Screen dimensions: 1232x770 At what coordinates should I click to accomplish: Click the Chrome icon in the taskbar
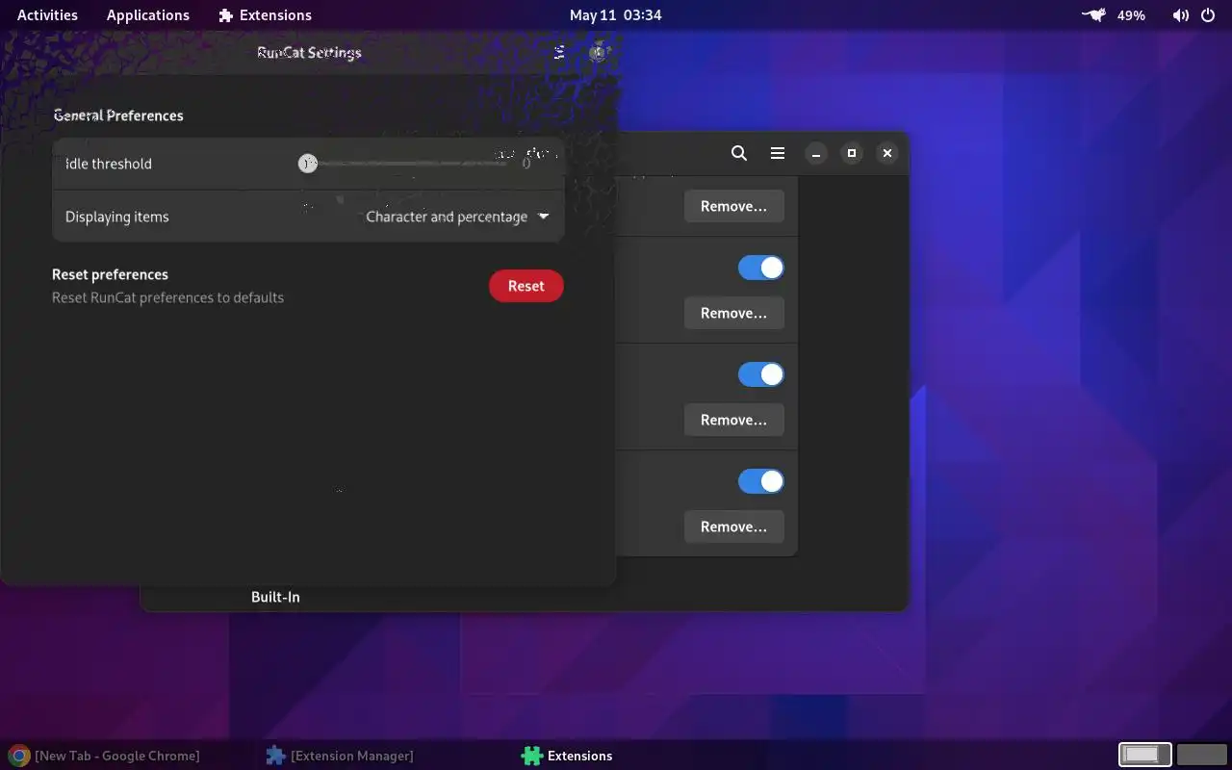click(x=19, y=756)
